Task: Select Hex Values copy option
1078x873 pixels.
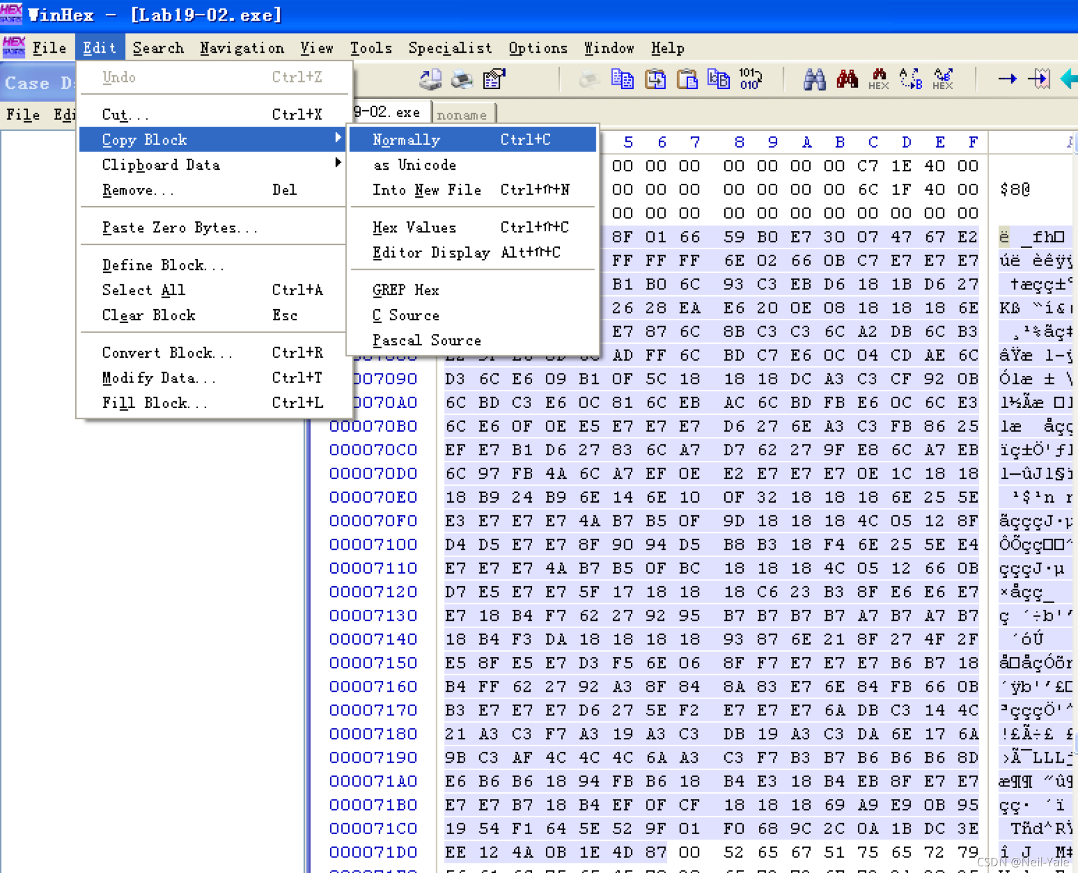Action: point(473,227)
